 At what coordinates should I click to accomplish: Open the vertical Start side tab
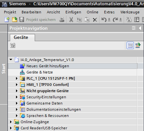point(4,68)
